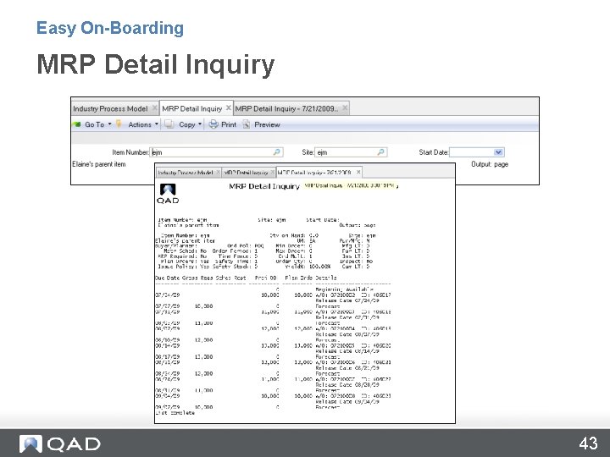
Task: Click into the Item Number field
Action: point(216,152)
